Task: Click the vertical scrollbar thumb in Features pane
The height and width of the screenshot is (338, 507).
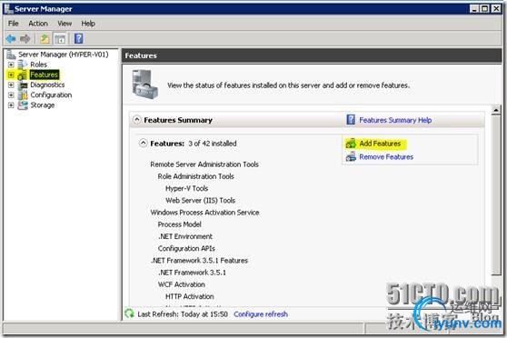Action: 496,195
